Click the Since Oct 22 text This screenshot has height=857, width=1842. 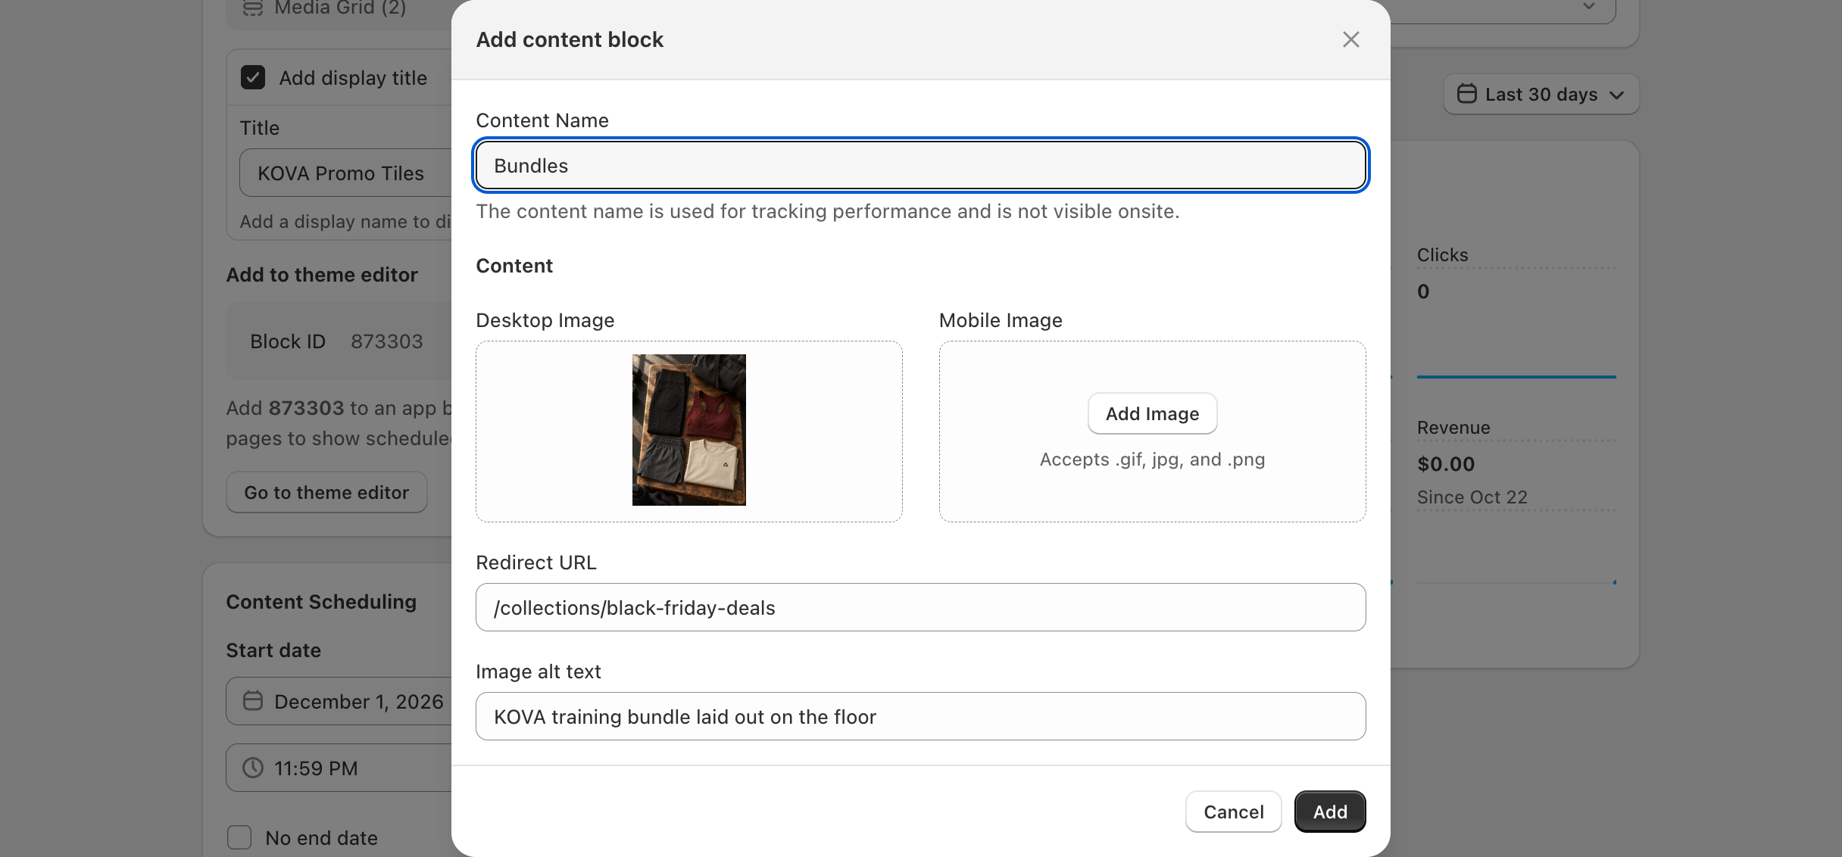(x=1472, y=497)
